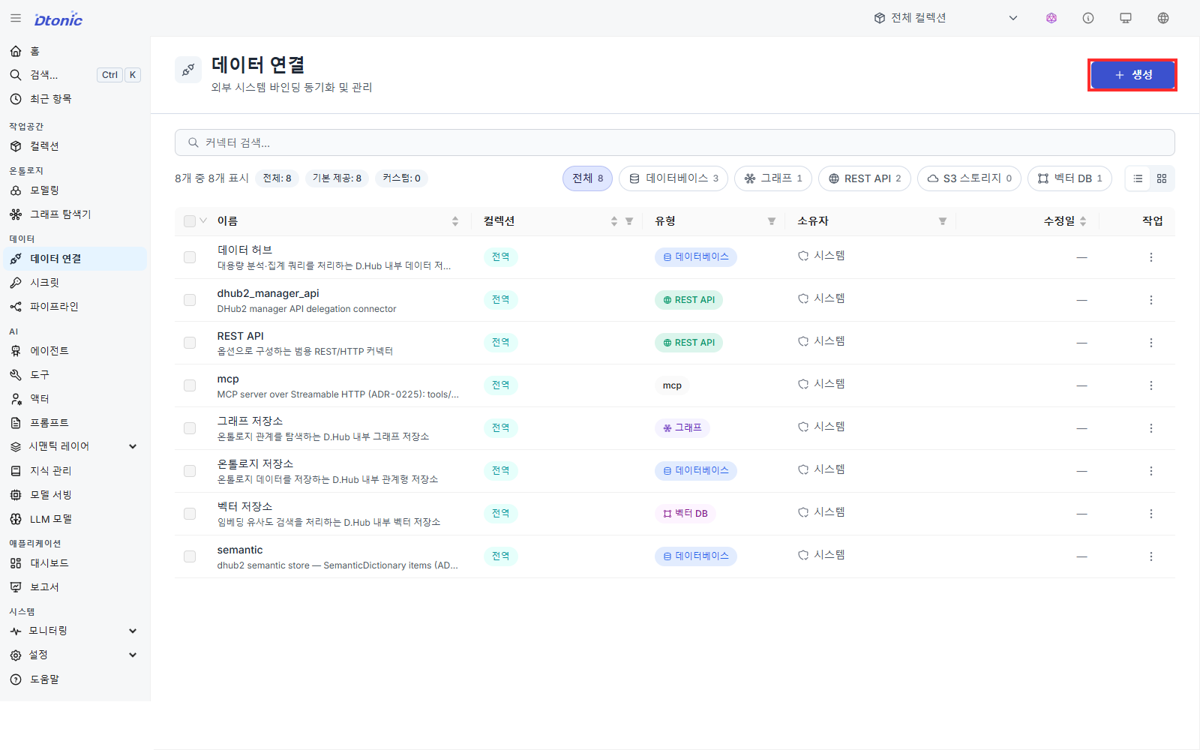Open the globe language icon
The image size is (1200, 750).
[x=1163, y=18]
